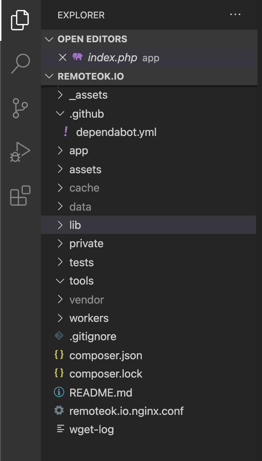Viewport: 262px width, 461px height.
Task: Close the index.php open editor
Action: point(62,58)
